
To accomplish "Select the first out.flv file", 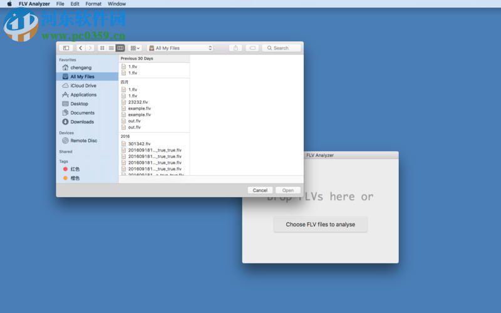I will [154, 121].
